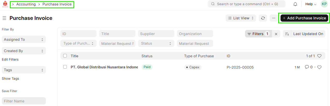The image size is (330, 106).
Task: Clear applied filters with X icon
Action: 276,34
